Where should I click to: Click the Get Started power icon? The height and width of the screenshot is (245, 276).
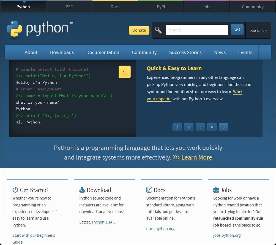tap(15, 190)
